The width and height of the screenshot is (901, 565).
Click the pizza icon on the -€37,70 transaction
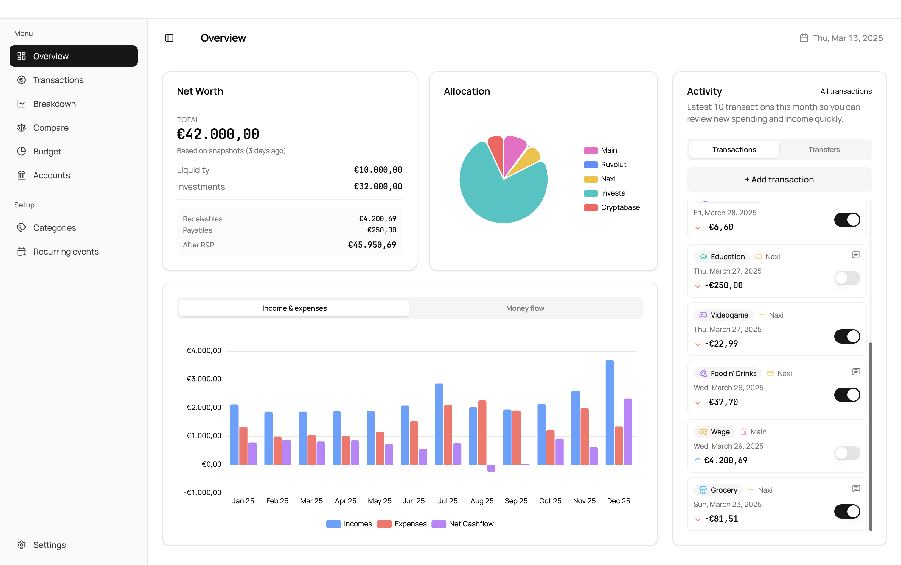703,373
